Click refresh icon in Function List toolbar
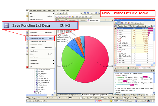This screenshot has width=158, height=106. (116, 23)
